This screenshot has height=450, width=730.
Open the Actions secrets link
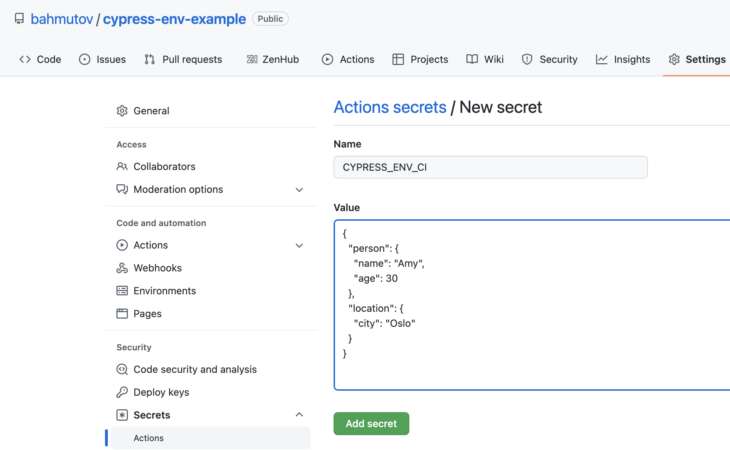coord(390,107)
